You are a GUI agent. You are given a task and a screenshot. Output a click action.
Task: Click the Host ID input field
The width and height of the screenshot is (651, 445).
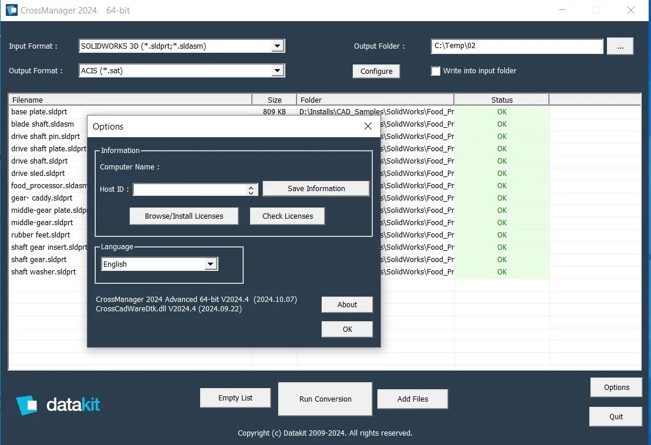tap(191, 189)
